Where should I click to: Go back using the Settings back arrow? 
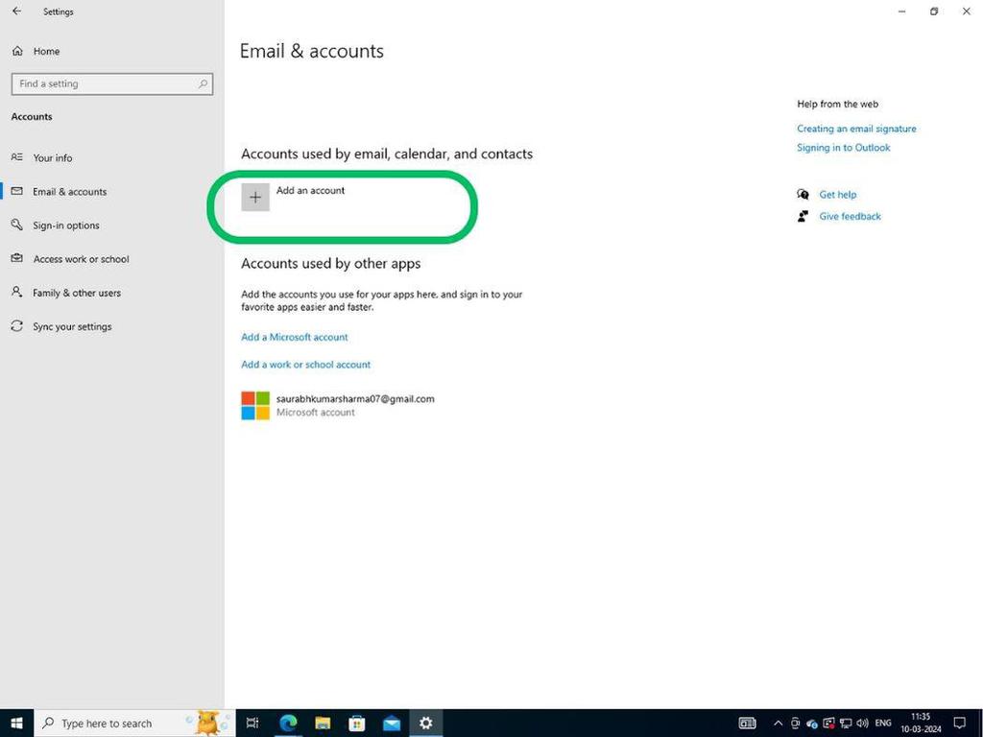(17, 12)
